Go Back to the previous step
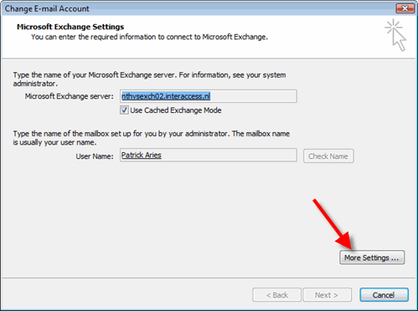Screen dimensions: 418x311 (276, 295)
